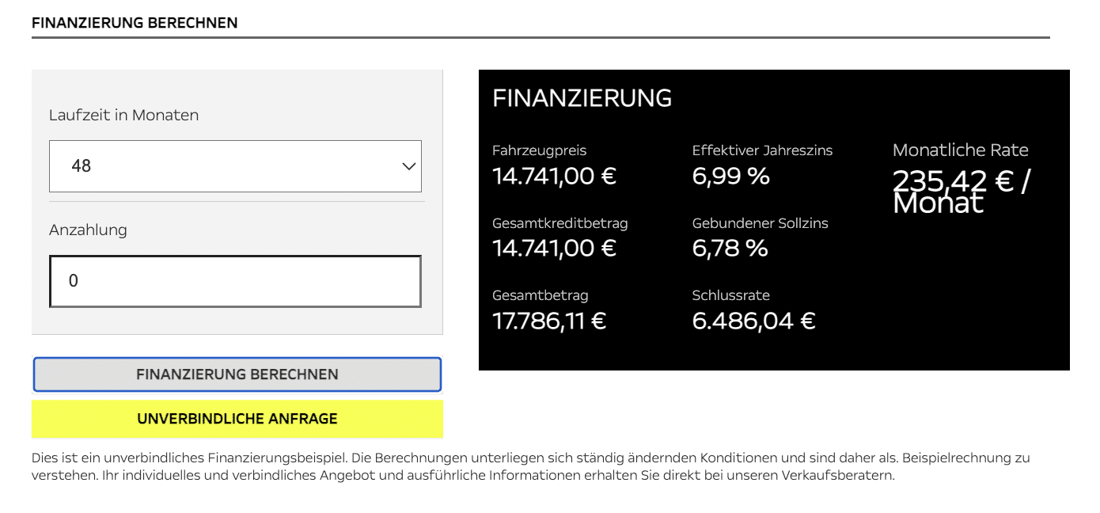Focus the Anzahlung input field

point(235,281)
